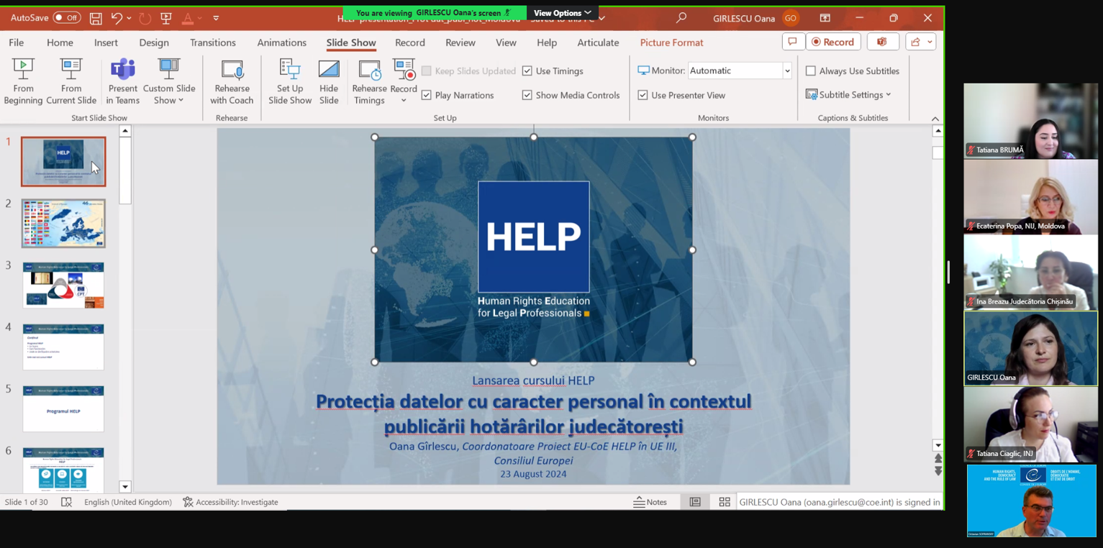Start Rehearse Timings
The height and width of the screenshot is (548, 1103).
(x=369, y=81)
